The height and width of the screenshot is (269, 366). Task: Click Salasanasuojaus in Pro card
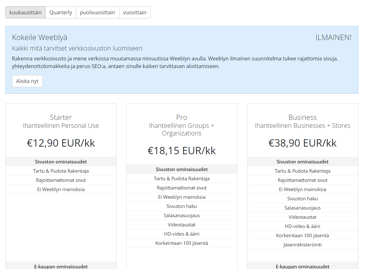point(182,216)
